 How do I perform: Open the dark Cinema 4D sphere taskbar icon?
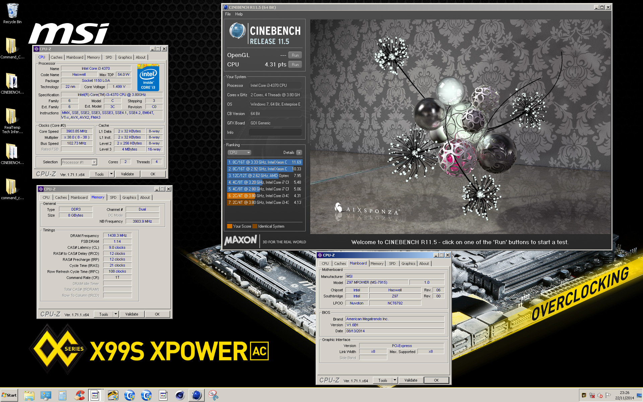180,395
